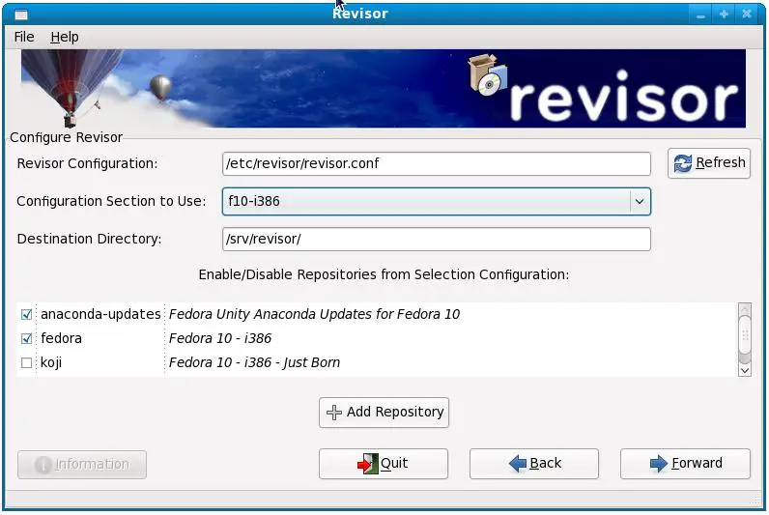The image size is (769, 515).
Task: Click the repository list scrollbar thumb
Action: 745,334
